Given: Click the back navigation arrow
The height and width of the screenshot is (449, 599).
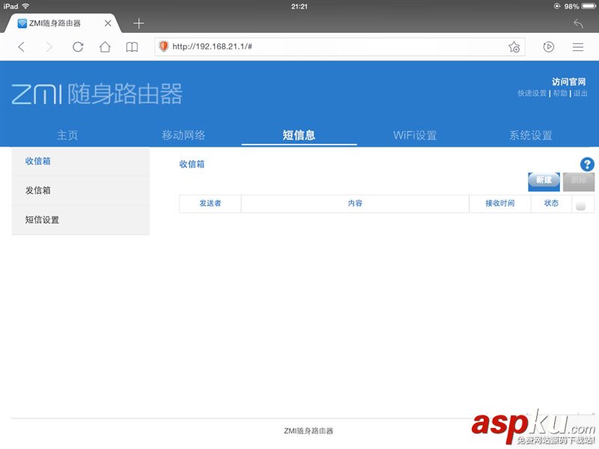Looking at the screenshot, I should click(x=21, y=46).
